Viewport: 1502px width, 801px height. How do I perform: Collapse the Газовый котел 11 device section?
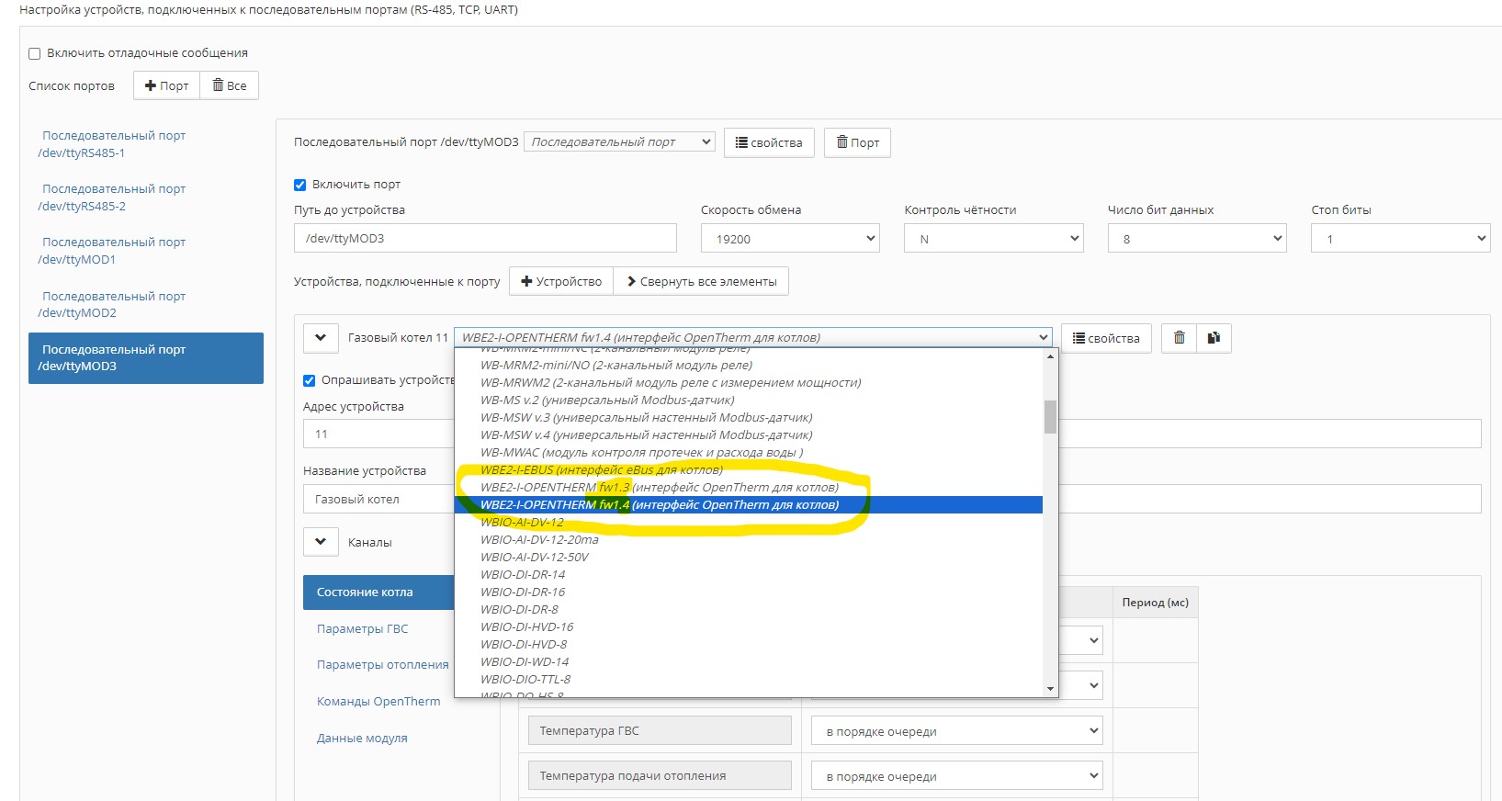tap(321, 338)
